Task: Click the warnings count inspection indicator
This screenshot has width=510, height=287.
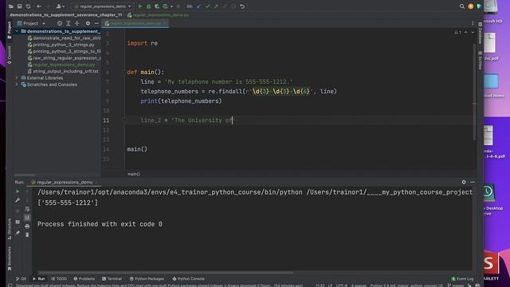Action: pyautogui.click(x=457, y=33)
